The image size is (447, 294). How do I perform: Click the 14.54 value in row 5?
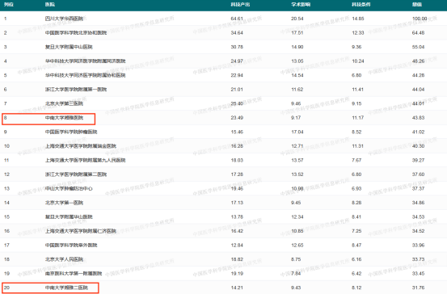[x=297, y=75]
